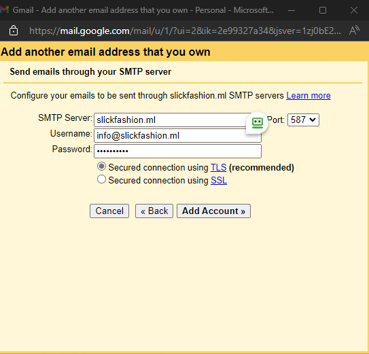369x354 pixels.
Task: Click the Gmail favicon in title bar
Action: tap(4, 10)
